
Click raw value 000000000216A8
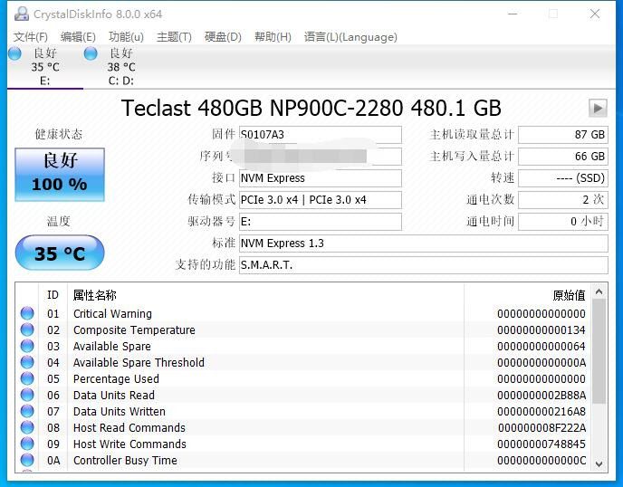542,412
